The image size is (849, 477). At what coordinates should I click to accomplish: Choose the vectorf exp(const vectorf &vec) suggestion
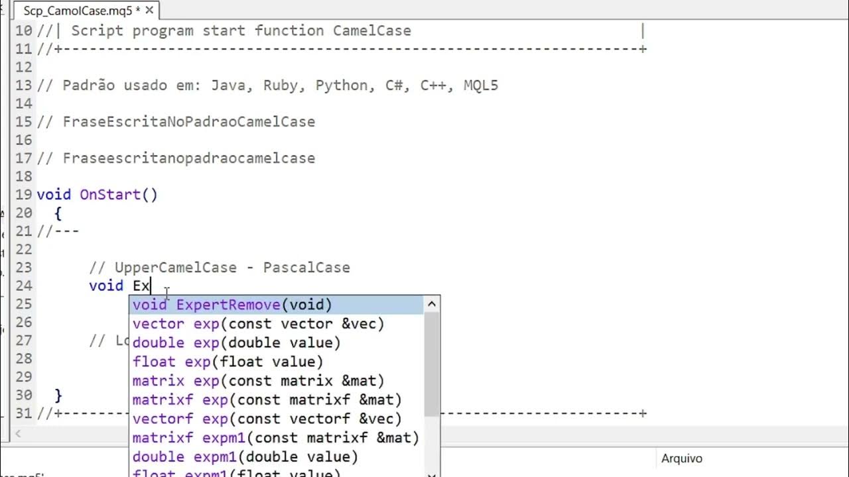coord(267,419)
